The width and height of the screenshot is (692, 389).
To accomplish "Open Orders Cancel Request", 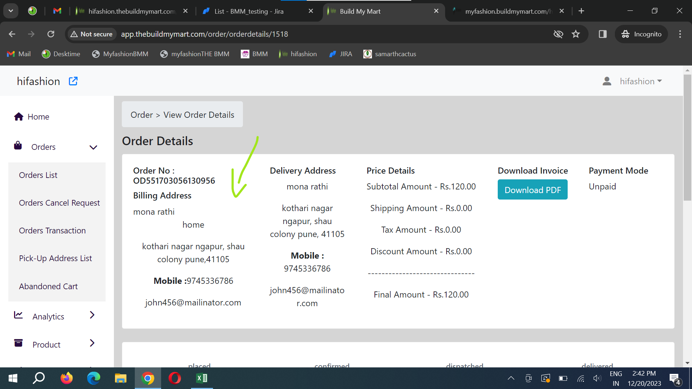I will point(59,203).
